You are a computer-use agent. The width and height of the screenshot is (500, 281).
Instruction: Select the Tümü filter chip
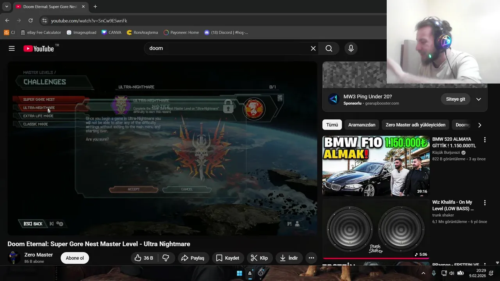click(332, 125)
